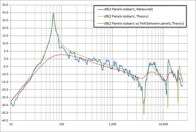Click the green legend line for the Theory series
The height and width of the screenshot is (132, 196).
coord(101,16)
